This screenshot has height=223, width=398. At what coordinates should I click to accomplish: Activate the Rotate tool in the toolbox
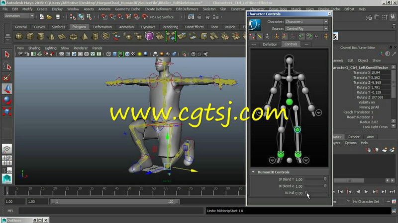(x=7, y=100)
